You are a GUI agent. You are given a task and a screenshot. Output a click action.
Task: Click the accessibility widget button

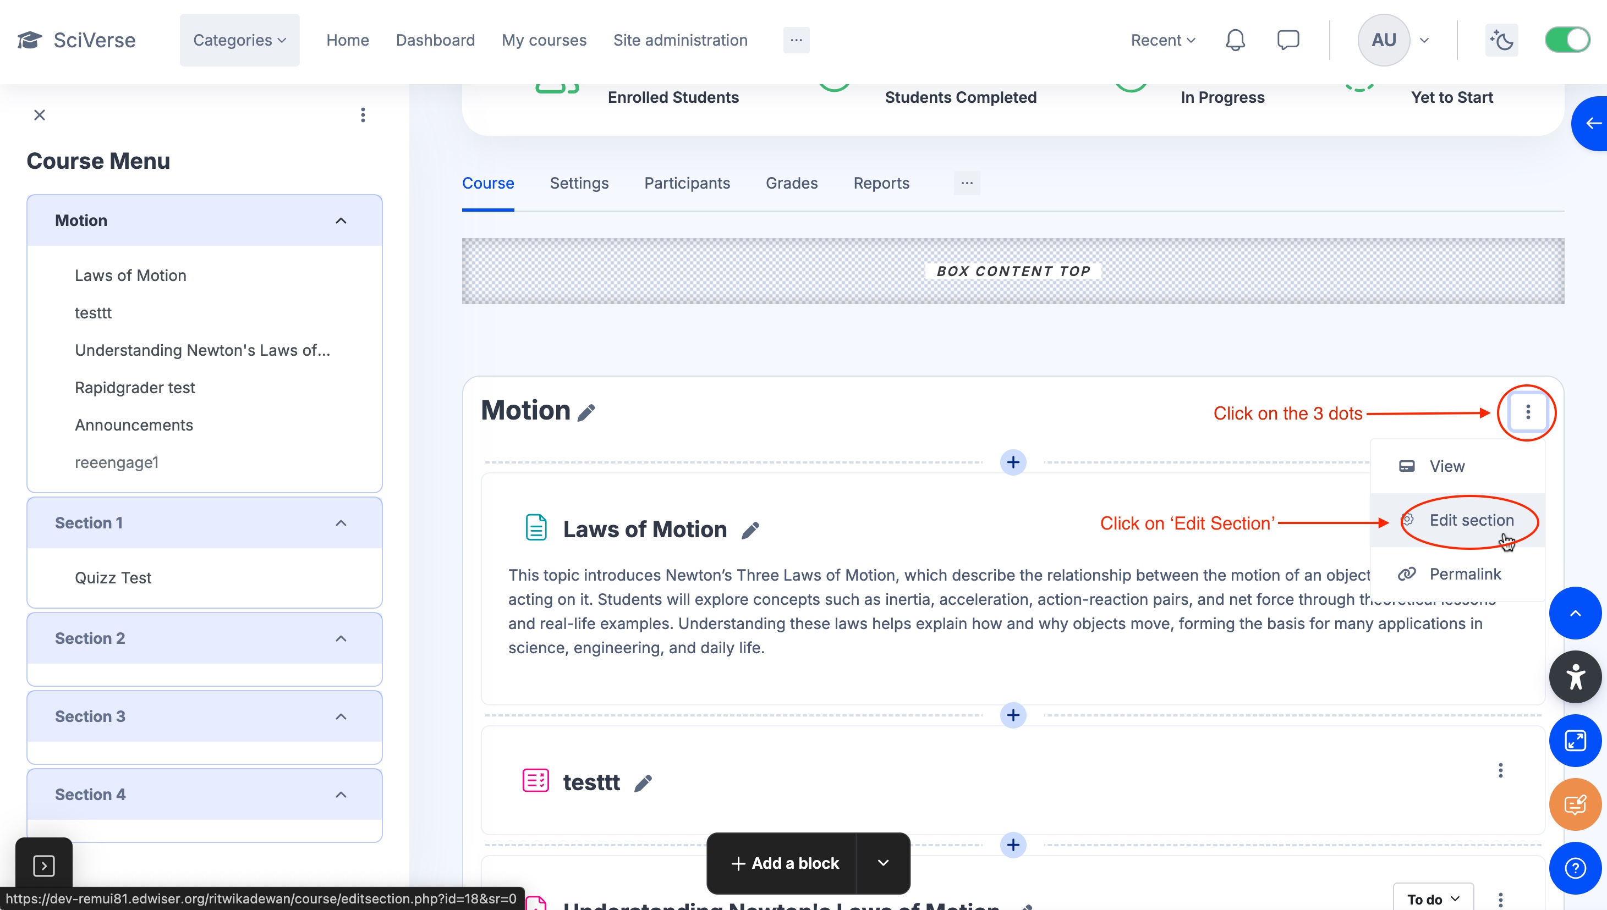pos(1575,677)
